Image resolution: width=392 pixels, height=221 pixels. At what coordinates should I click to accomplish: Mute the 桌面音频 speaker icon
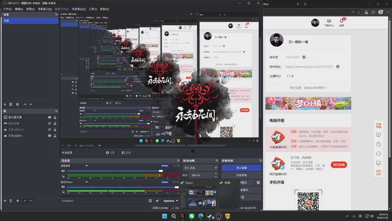[x=63, y=171]
